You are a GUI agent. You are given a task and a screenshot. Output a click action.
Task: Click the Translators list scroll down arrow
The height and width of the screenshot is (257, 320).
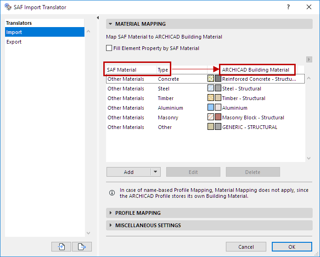pyautogui.click(x=88, y=233)
